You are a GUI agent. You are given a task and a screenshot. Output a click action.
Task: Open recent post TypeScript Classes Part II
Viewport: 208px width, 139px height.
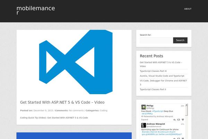[x=153, y=89]
